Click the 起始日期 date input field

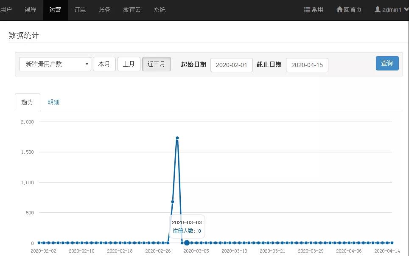pyautogui.click(x=232, y=65)
